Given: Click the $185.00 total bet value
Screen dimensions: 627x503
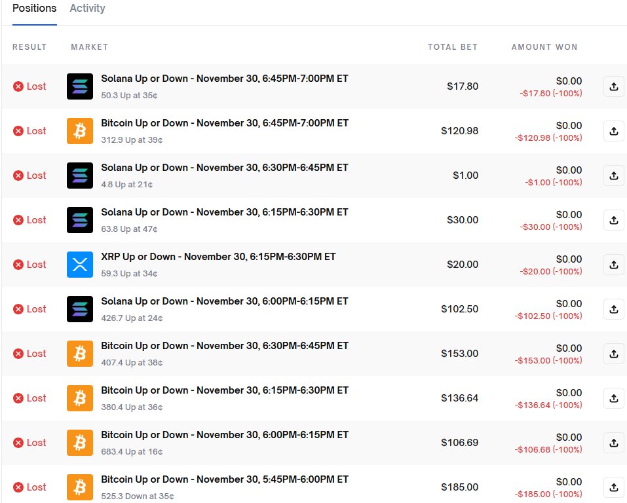Looking at the screenshot, I should [459, 487].
